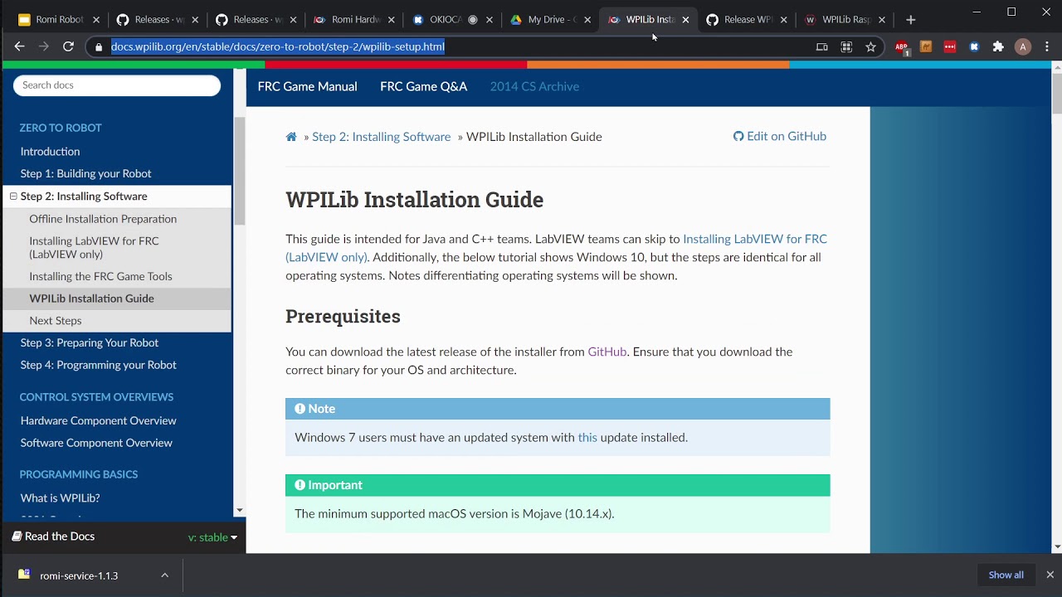Open Chrome's three-dot menu
This screenshot has height=597, width=1062.
pos(1047,46)
